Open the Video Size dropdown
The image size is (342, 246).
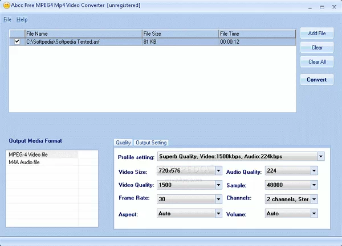click(218, 170)
